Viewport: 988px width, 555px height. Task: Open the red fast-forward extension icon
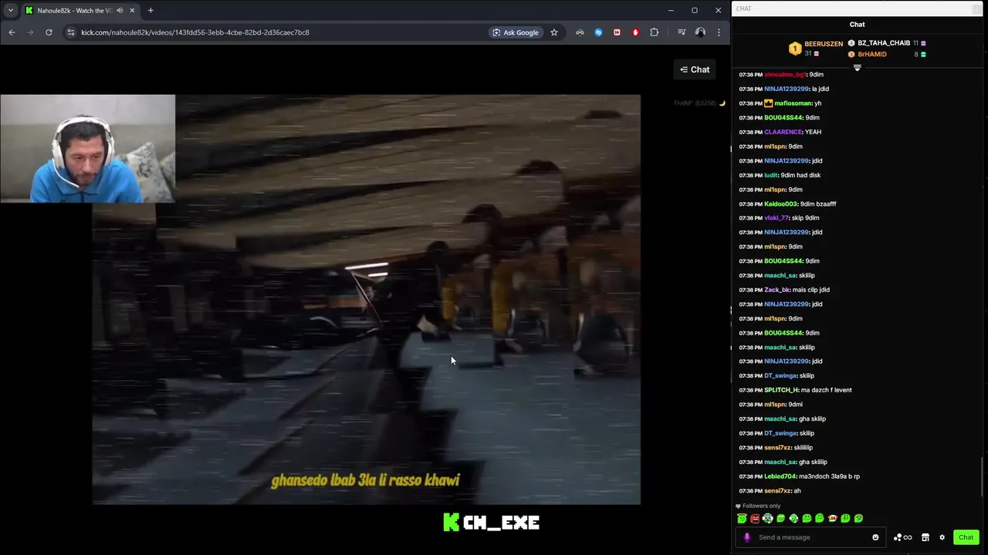coord(617,32)
